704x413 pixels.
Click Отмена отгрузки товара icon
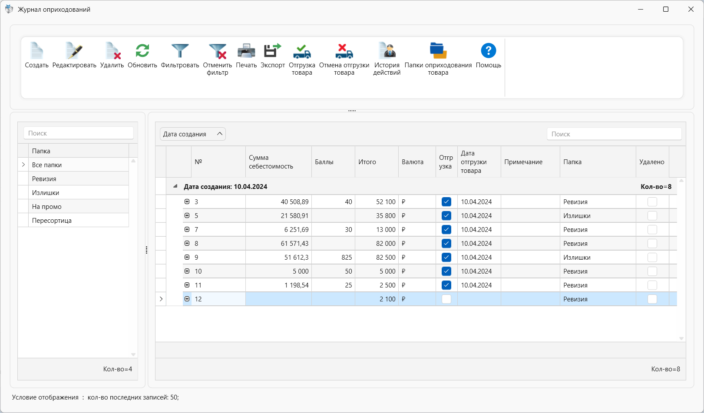[344, 51]
